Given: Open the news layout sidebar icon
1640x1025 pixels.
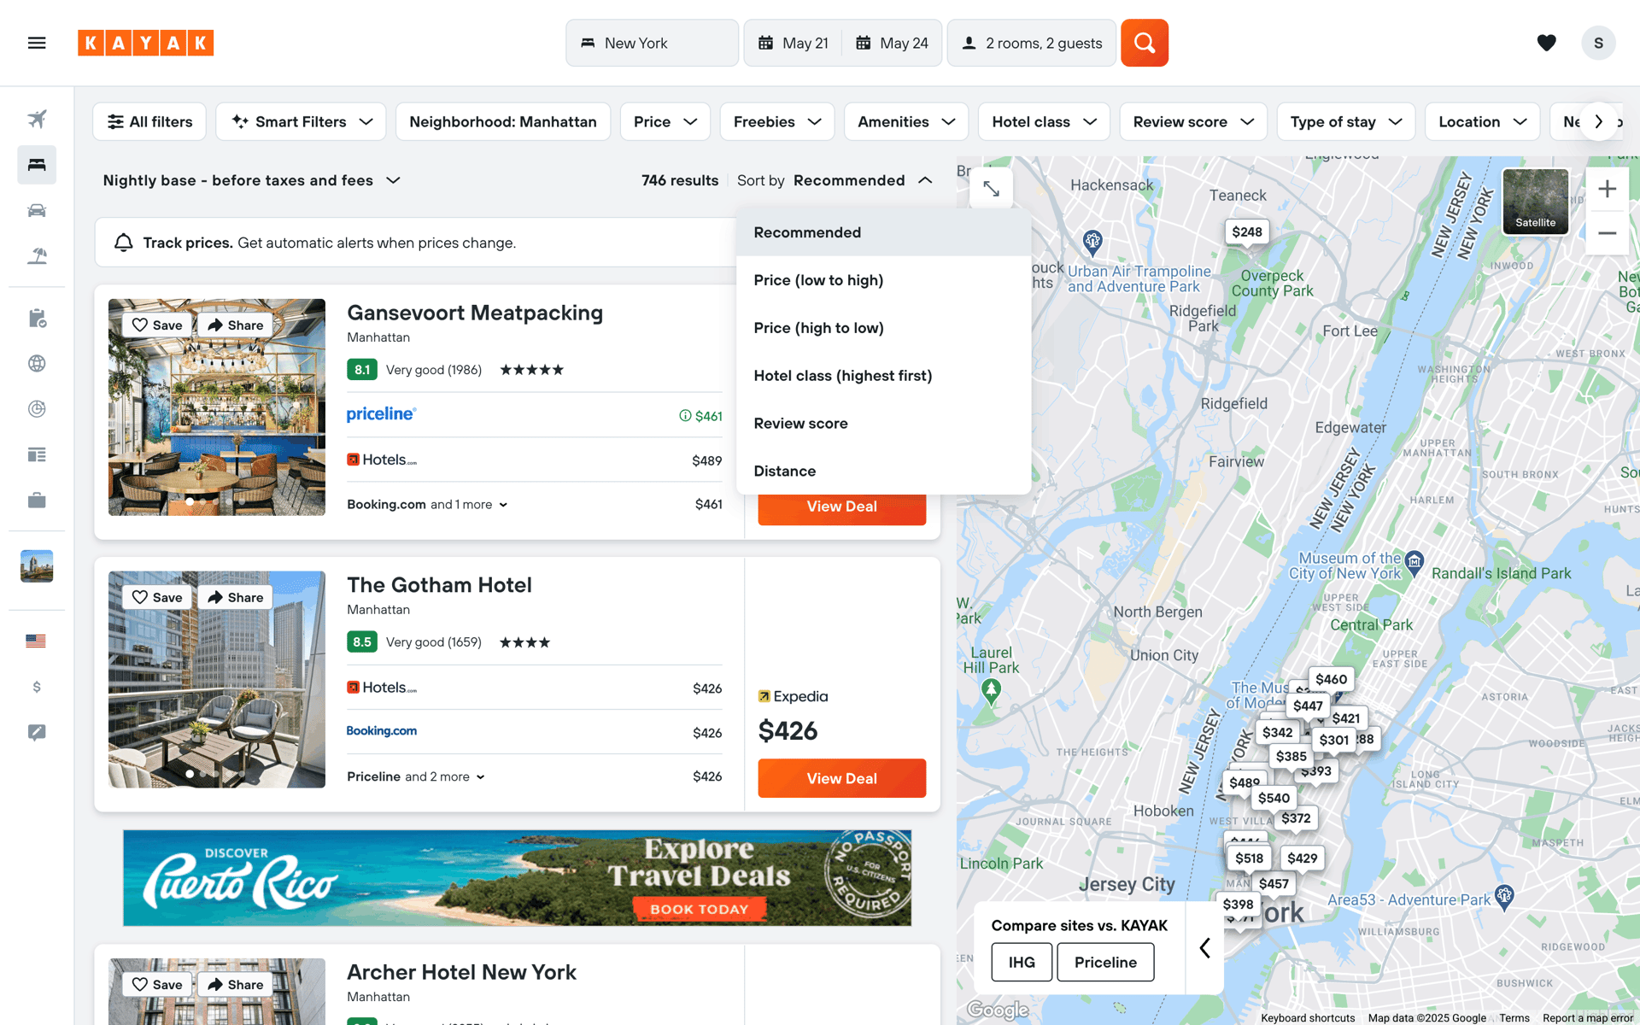Looking at the screenshot, I should pyautogui.click(x=37, y=454).
